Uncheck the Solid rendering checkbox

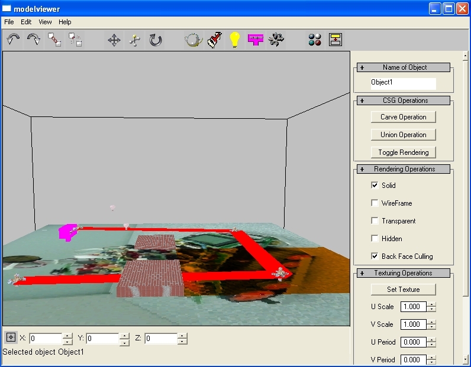click(x=375, y=186)
